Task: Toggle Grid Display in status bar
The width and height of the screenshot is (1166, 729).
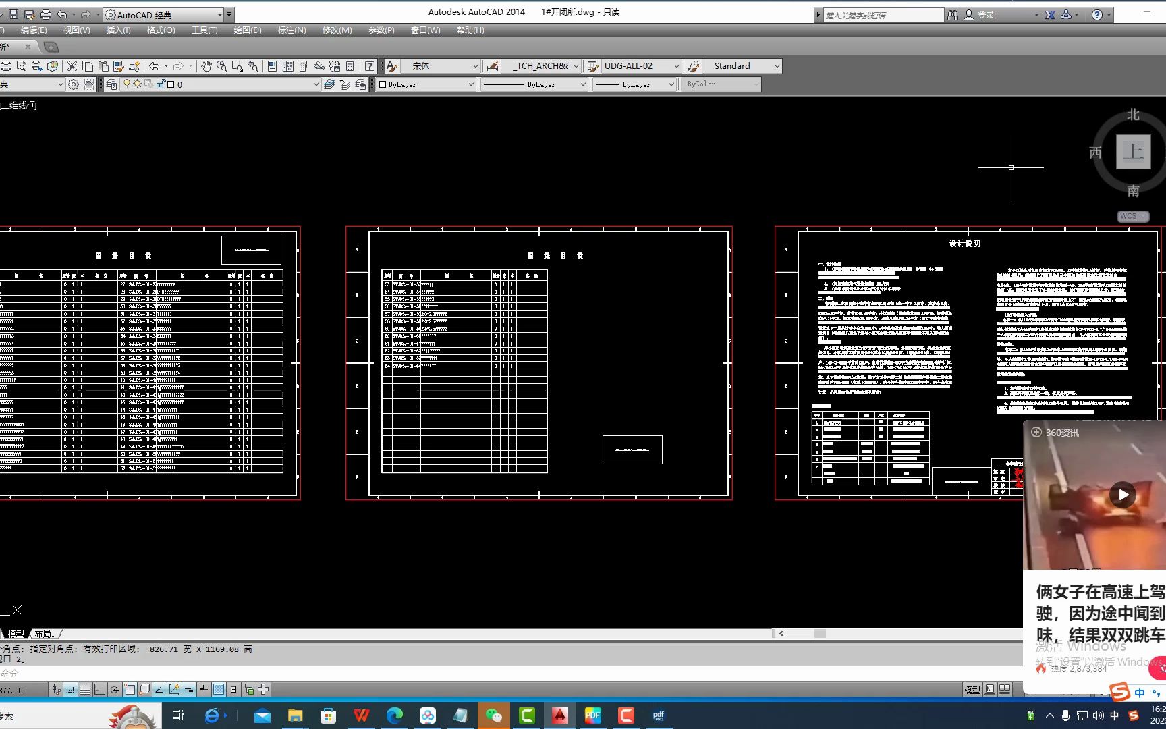Action: [x=85, y=689]
